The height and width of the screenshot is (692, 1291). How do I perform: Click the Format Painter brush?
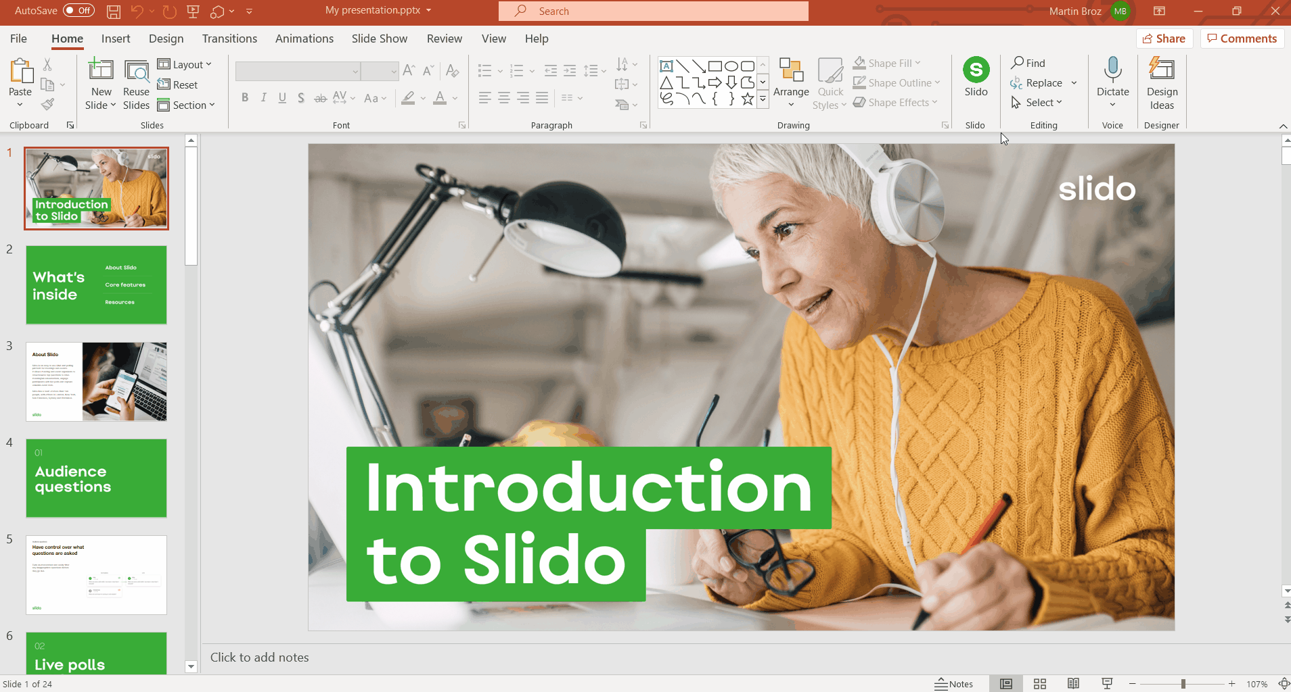point(47,104)
